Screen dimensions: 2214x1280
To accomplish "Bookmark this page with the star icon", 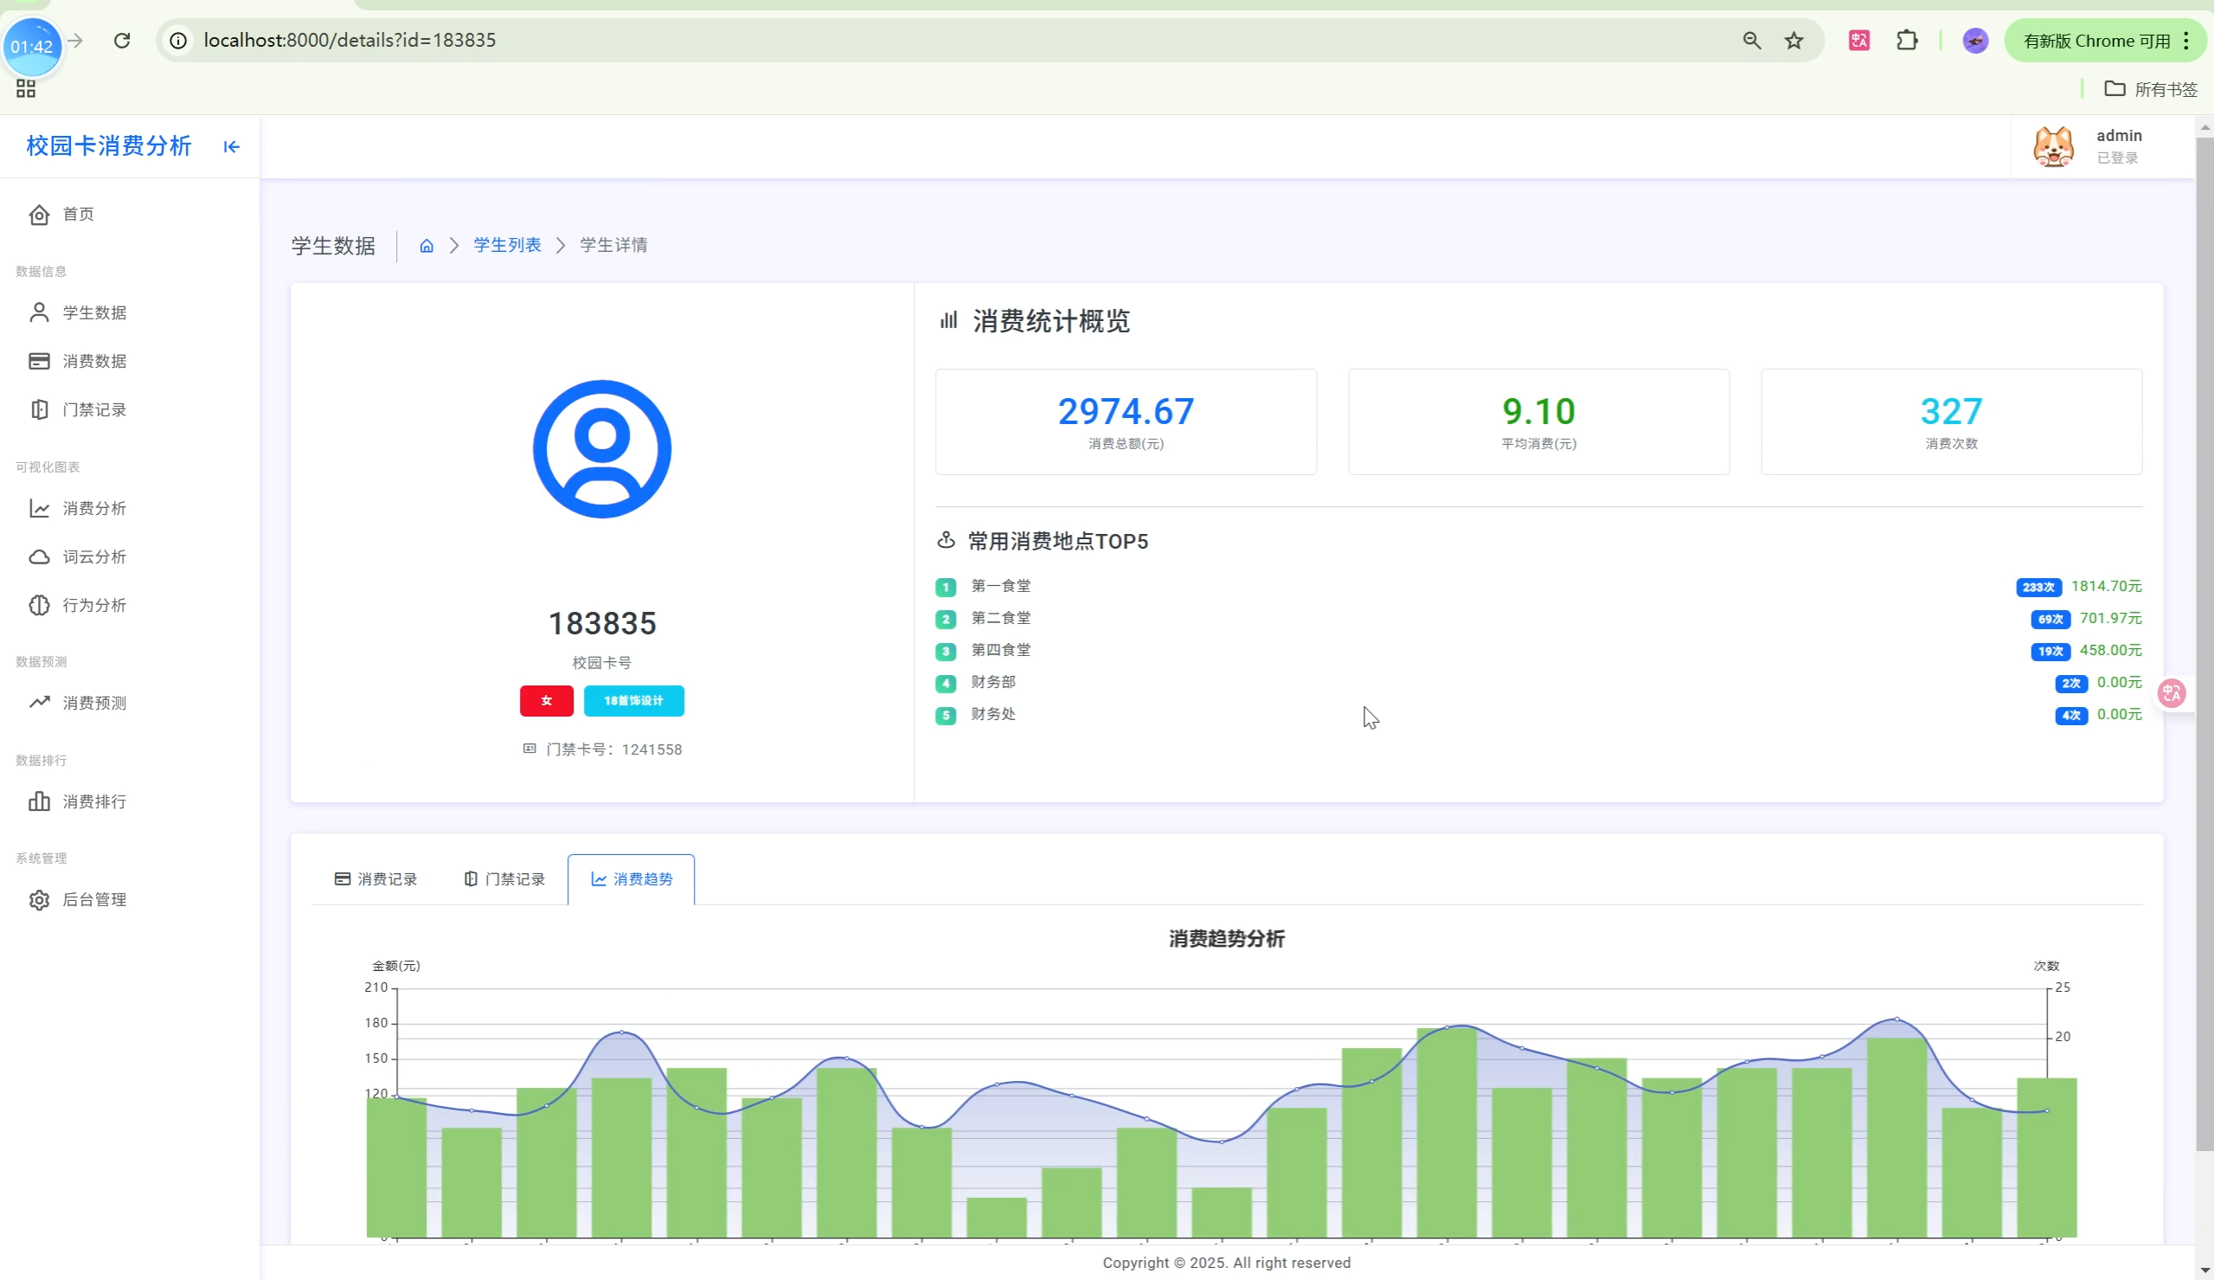I will tap(1794, 41).
